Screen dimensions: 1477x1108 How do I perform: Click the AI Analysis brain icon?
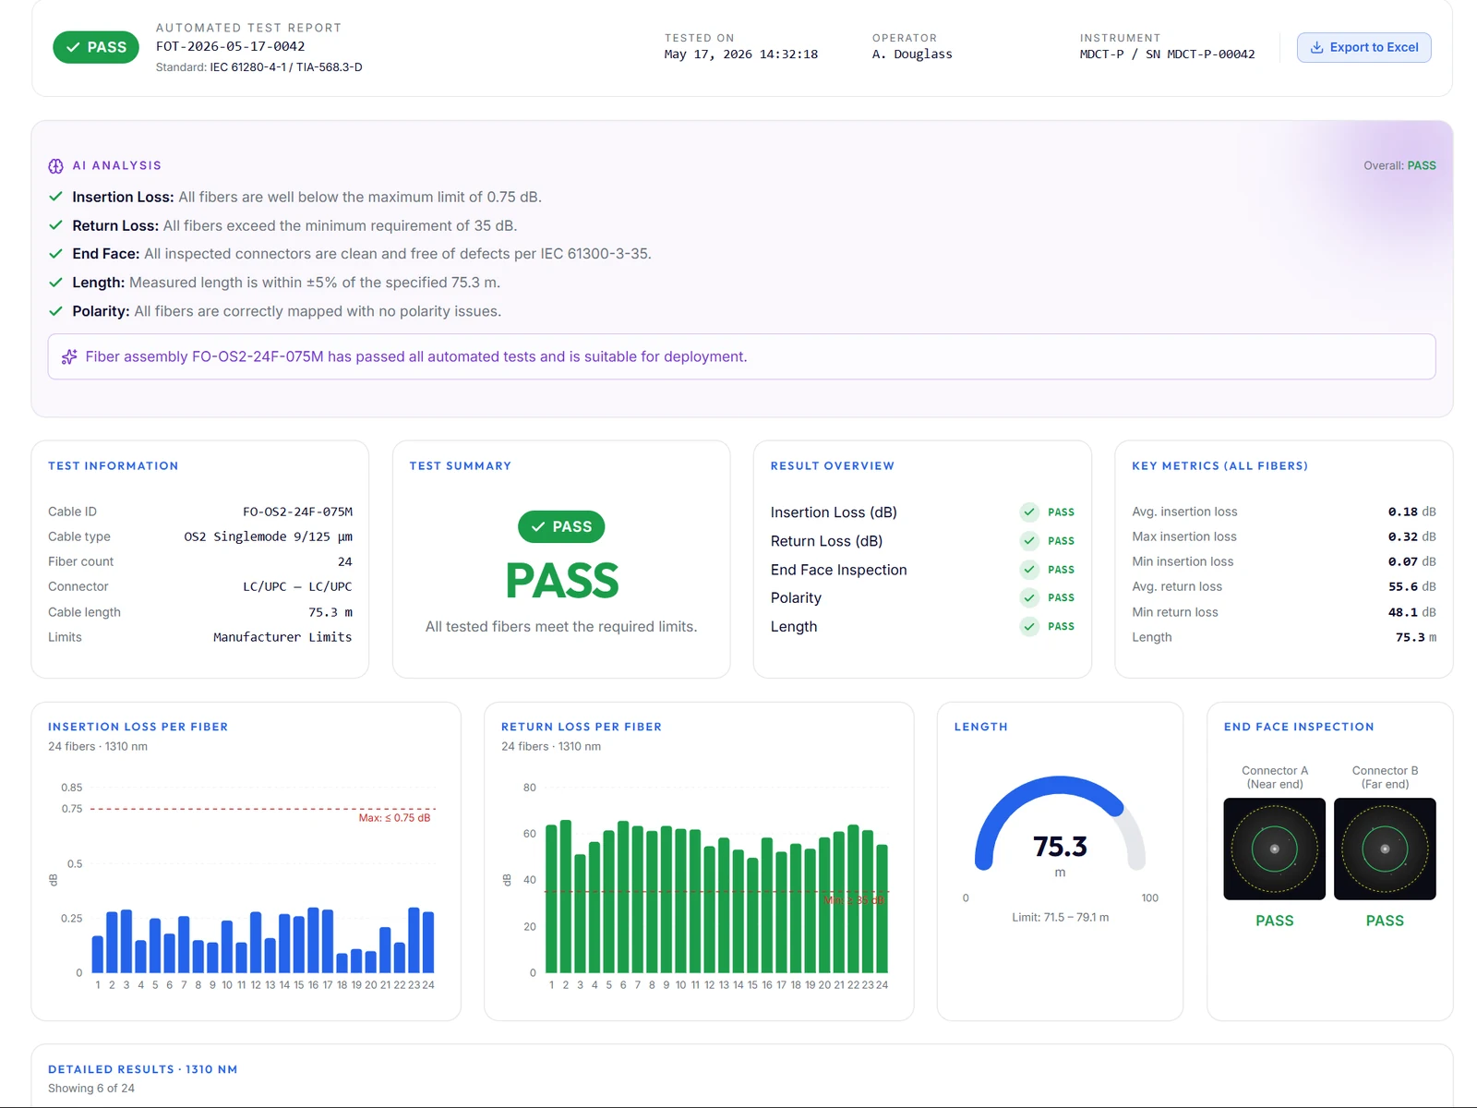55,166
